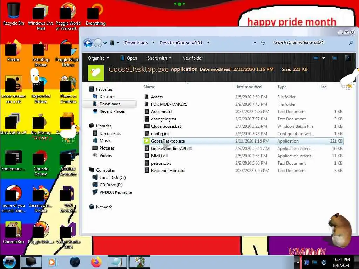The height and width of the screenshot is (269, 359).
Task: Click the media player taskbar icon
Action: [x=52, y=262]
